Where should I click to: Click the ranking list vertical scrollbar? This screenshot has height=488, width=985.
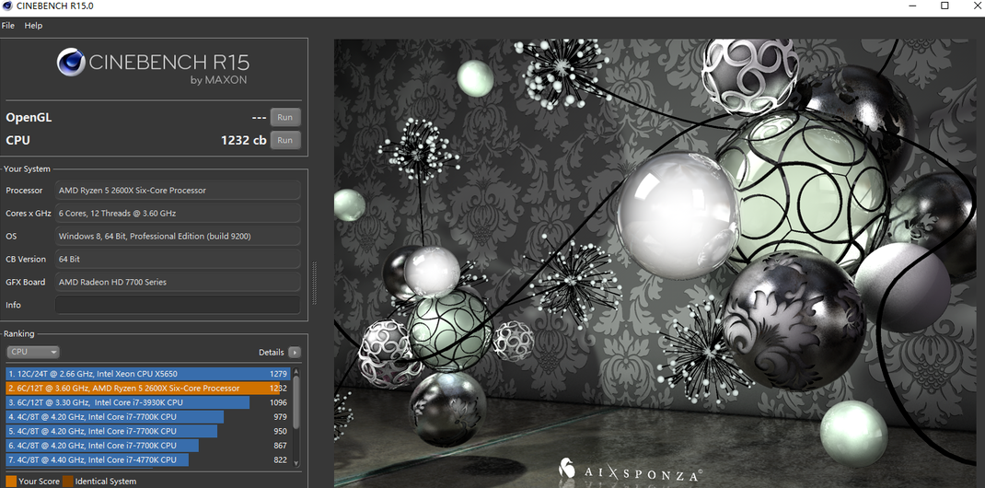[295, 405]
